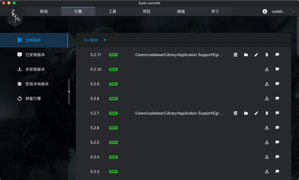
Task: Edit path pencil icon for version 5.2.7
Action: click(x=256, y=113)
